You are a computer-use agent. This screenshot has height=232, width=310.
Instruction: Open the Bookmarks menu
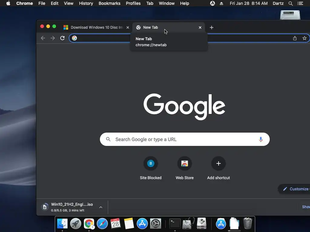[110, 3]
